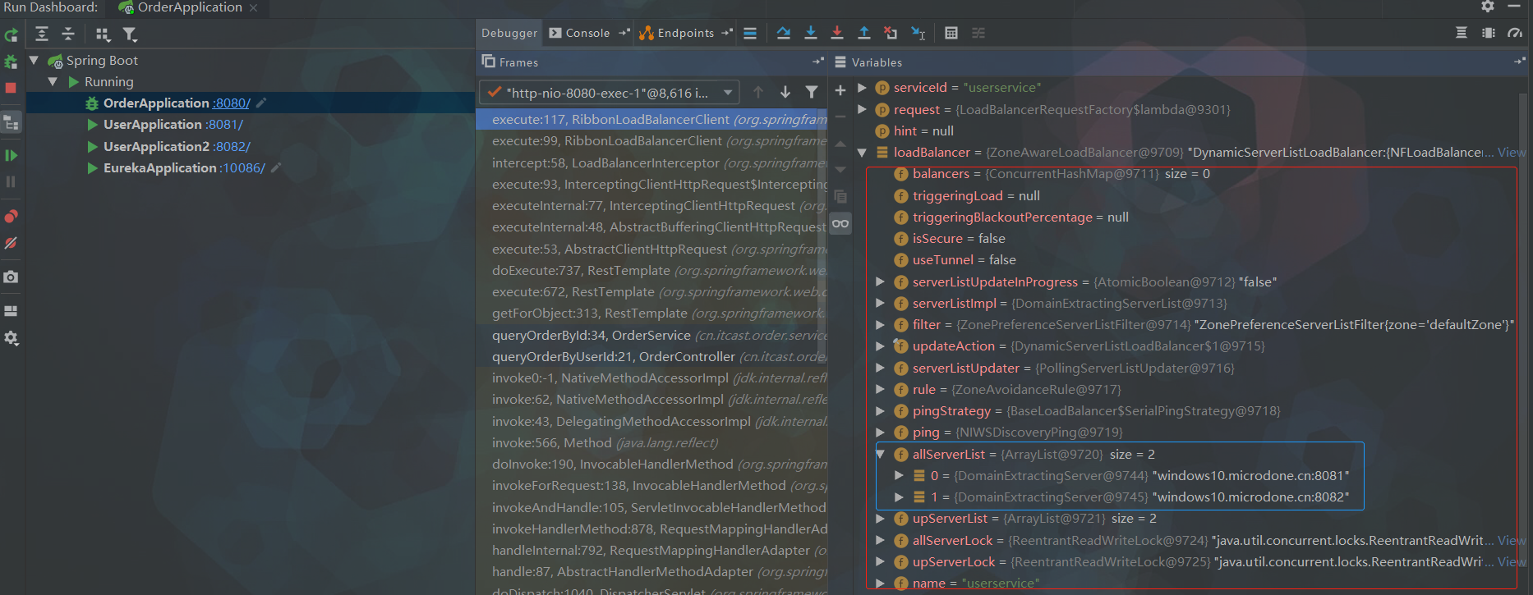The height and width of the screenshot is (595, 1533).
Task: Toggle the Frames panel filter funnel
Action: click(x=812, y=92)
